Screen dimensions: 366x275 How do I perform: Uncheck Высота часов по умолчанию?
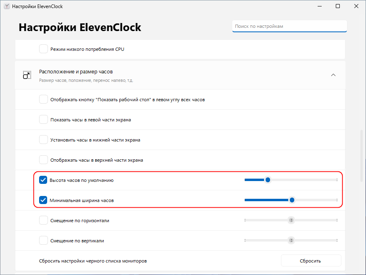click(43, 180)
